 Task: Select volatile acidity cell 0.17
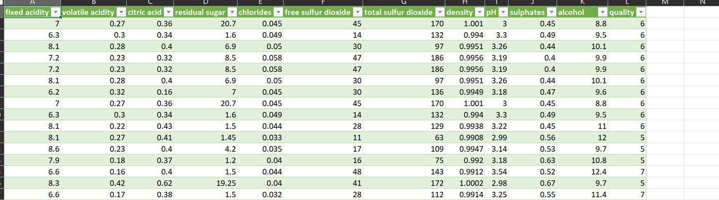[x=94, y=194]
